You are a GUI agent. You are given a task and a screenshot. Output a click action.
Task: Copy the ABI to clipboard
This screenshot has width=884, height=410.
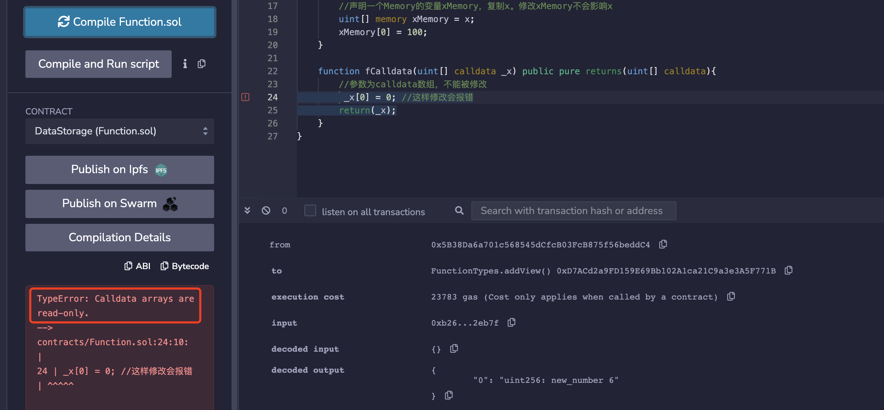click(x=137, y=266)
